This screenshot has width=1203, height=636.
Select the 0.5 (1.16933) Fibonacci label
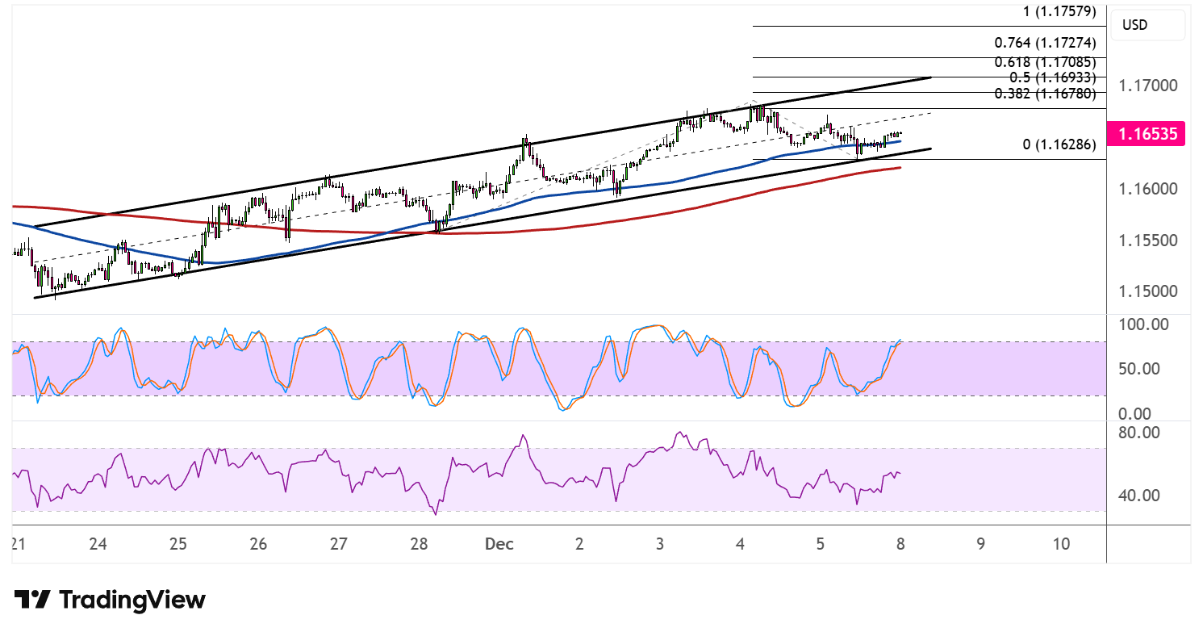coord(1052,77)
